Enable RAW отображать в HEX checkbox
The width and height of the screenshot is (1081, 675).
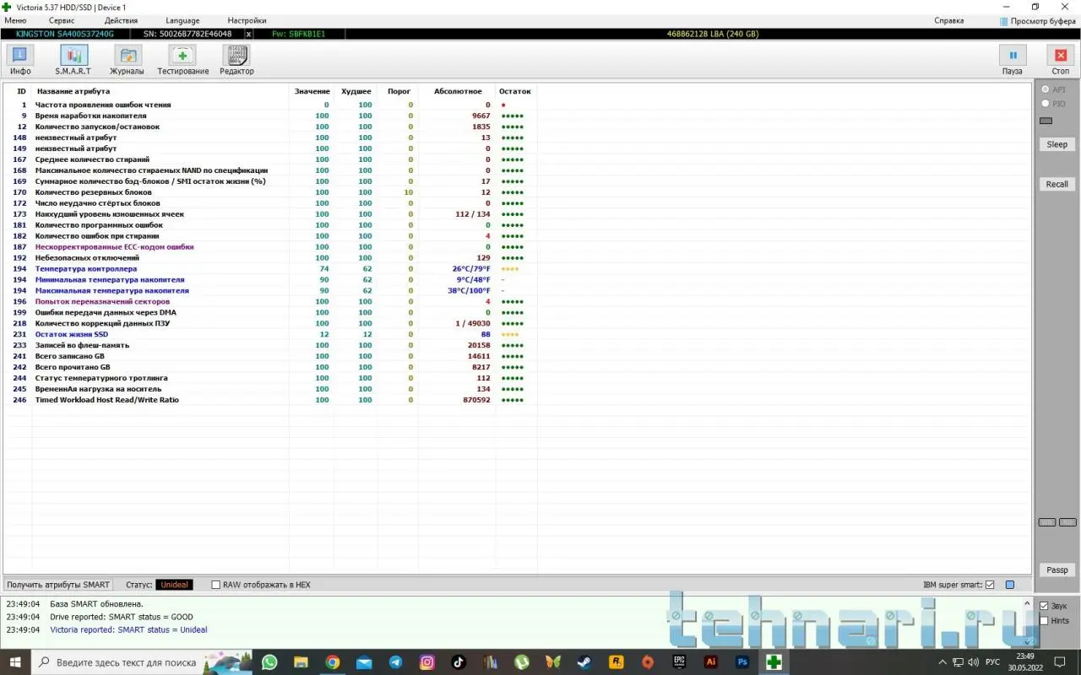[x=216, y=585]
